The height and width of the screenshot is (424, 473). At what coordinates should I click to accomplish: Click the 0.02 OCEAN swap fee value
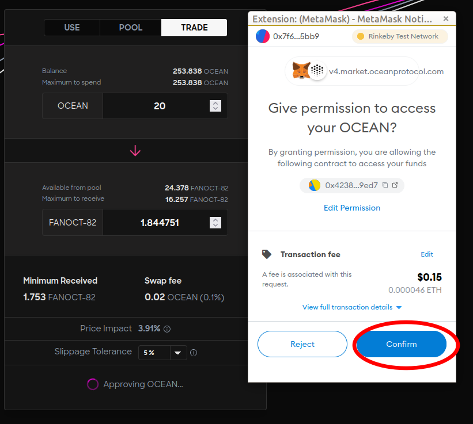point(184,297)
